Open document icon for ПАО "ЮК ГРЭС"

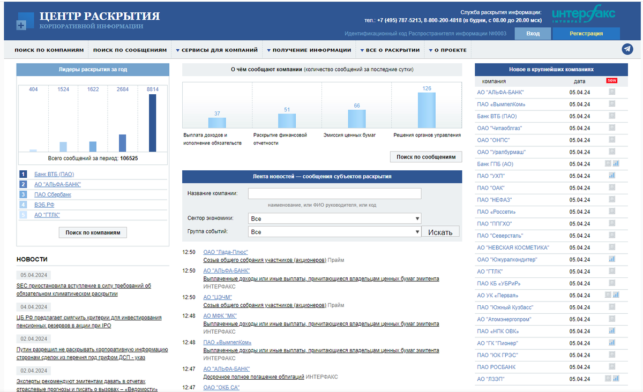click(612, 355)
